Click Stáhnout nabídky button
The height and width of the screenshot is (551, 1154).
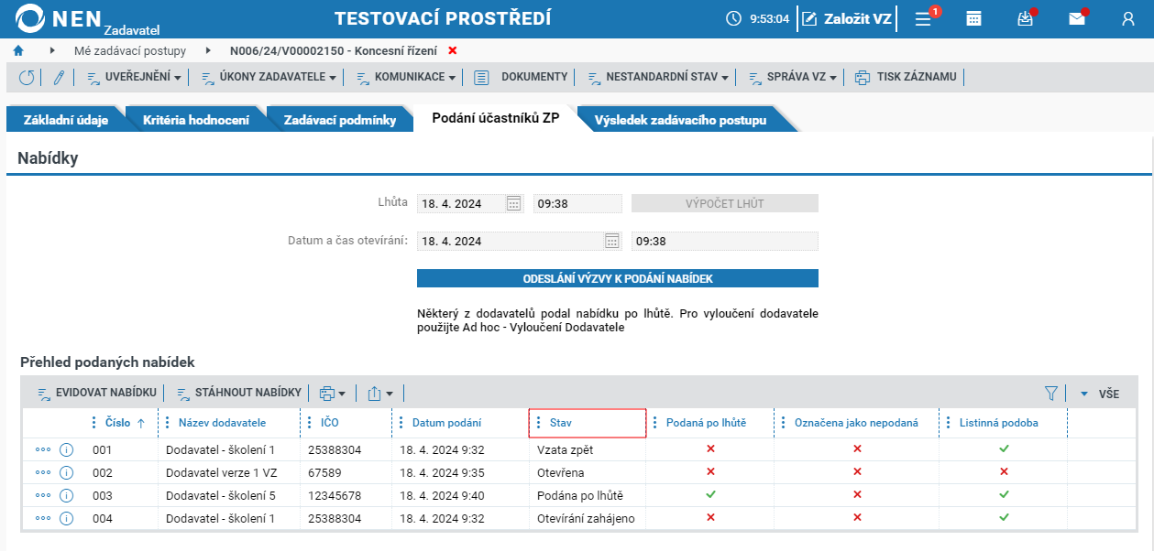[238, 393]
